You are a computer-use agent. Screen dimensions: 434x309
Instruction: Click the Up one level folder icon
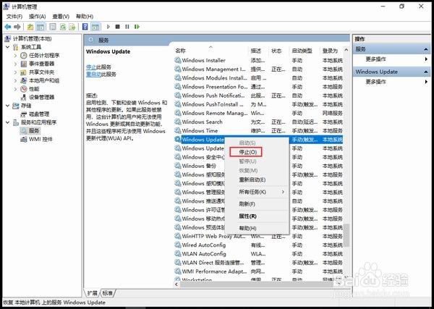30,27
